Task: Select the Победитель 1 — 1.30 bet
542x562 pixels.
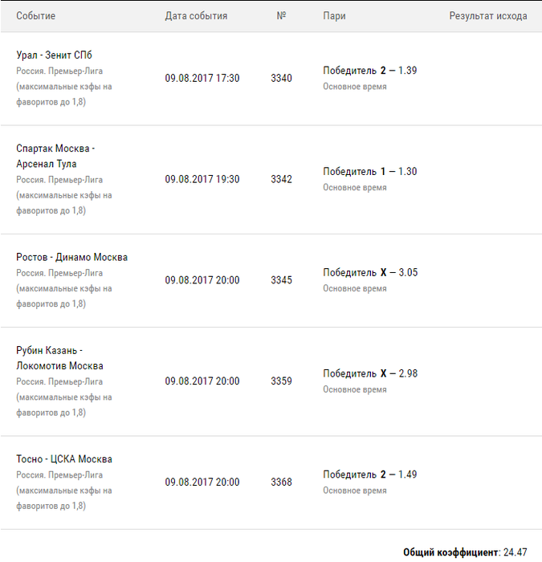Action: (369, 172)
